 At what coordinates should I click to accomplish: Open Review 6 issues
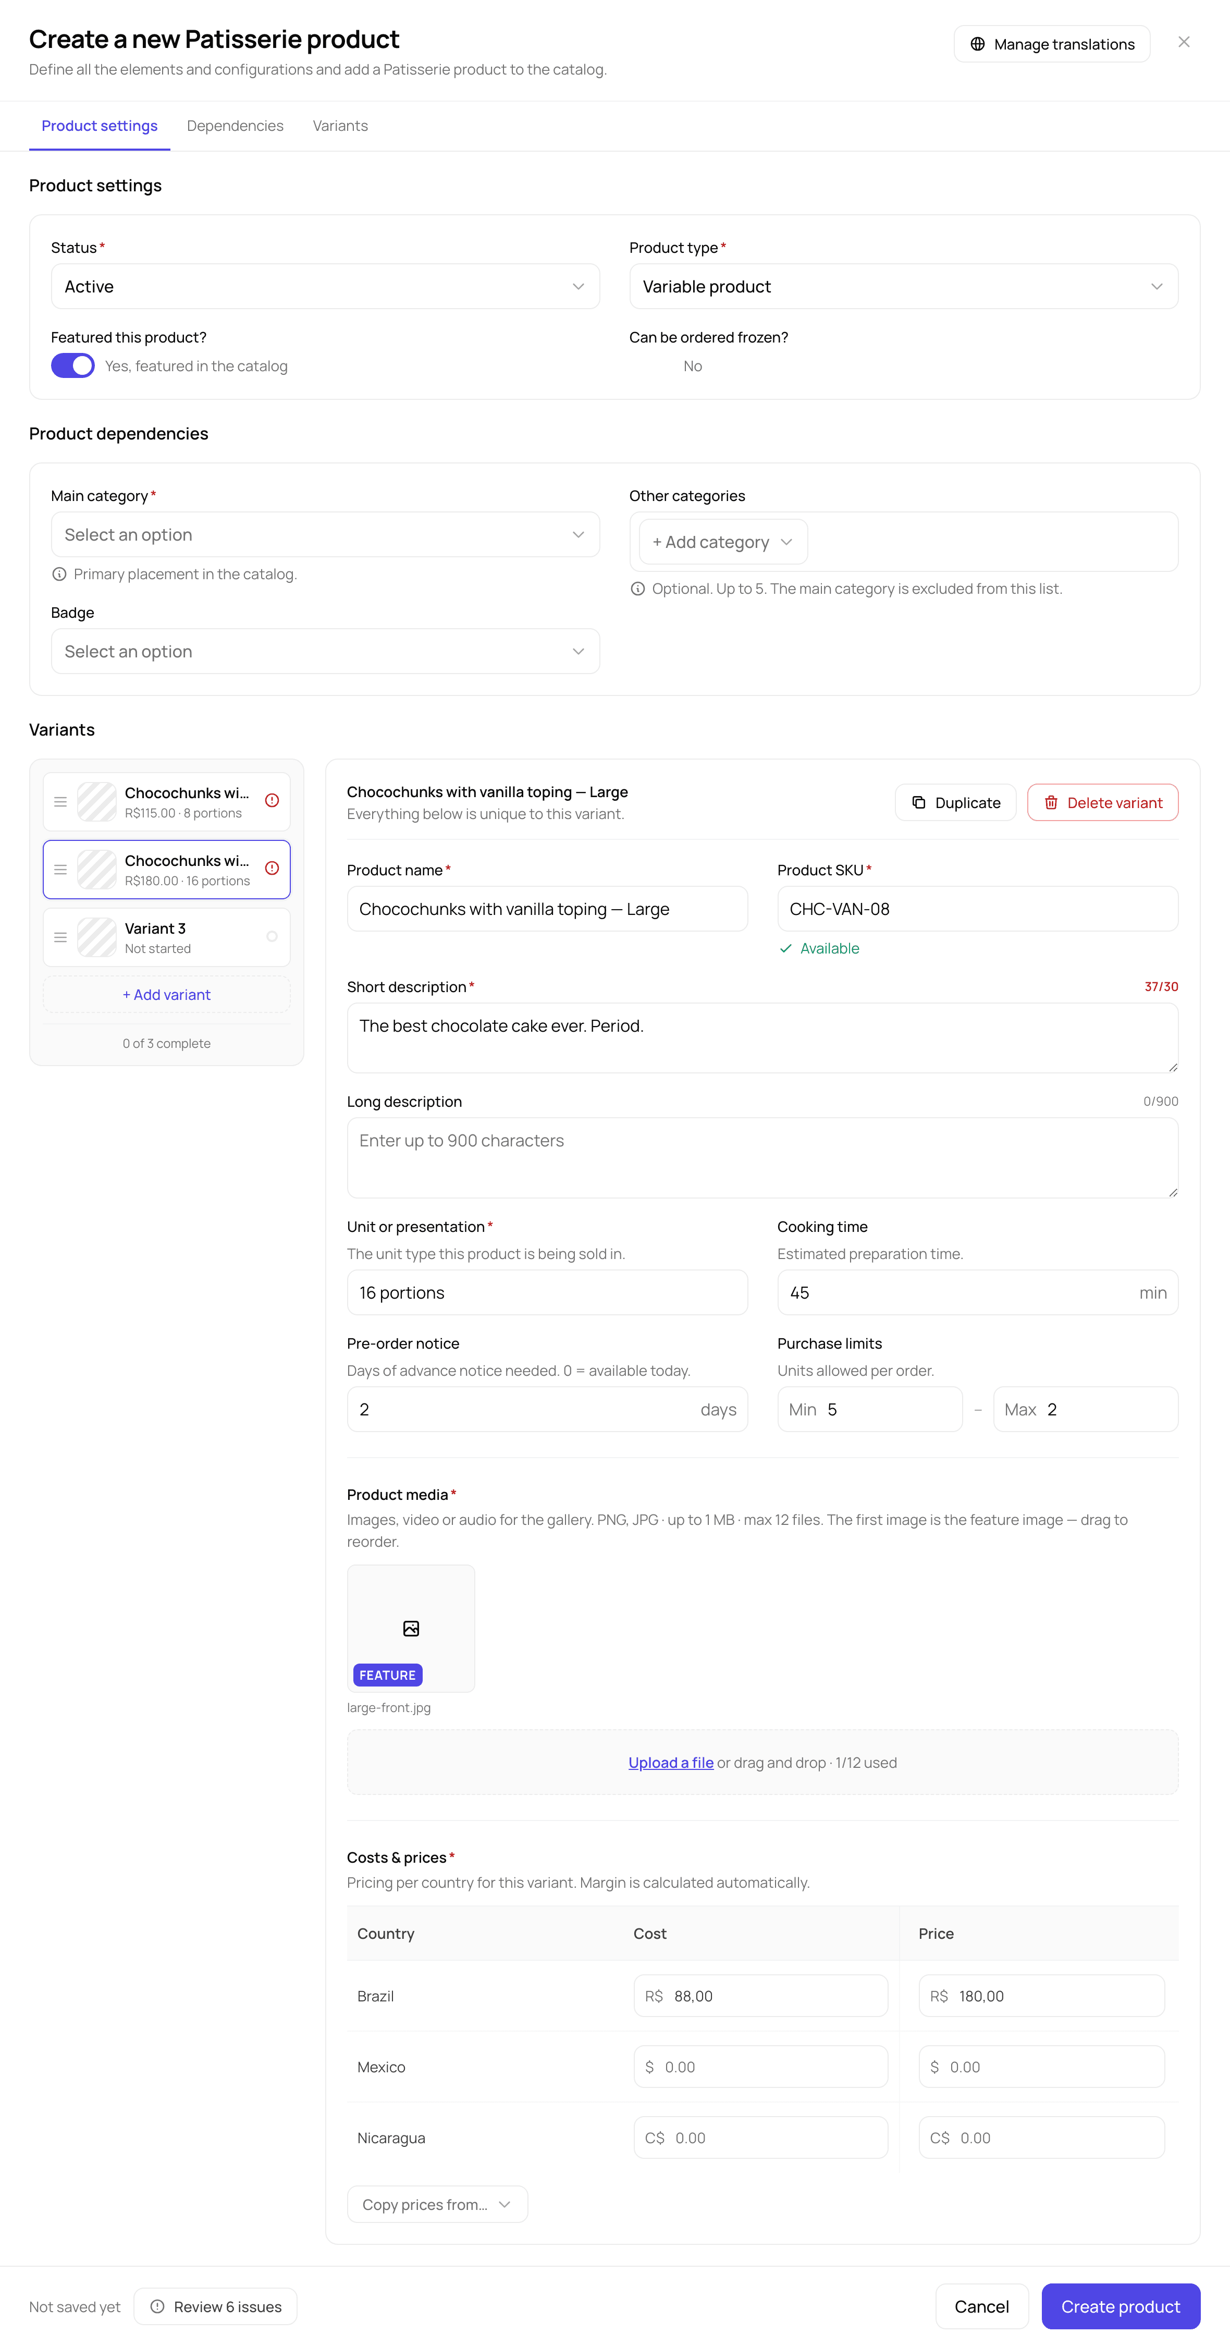click(x=215, y=2306)
